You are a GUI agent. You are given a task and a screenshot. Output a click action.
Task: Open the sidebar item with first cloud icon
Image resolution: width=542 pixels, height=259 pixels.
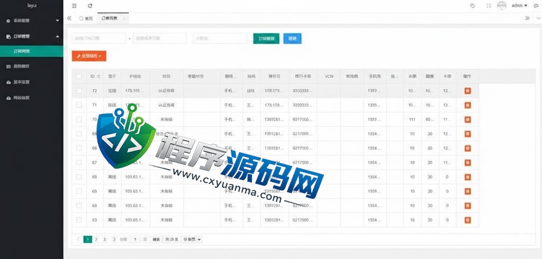pos(31,82)
